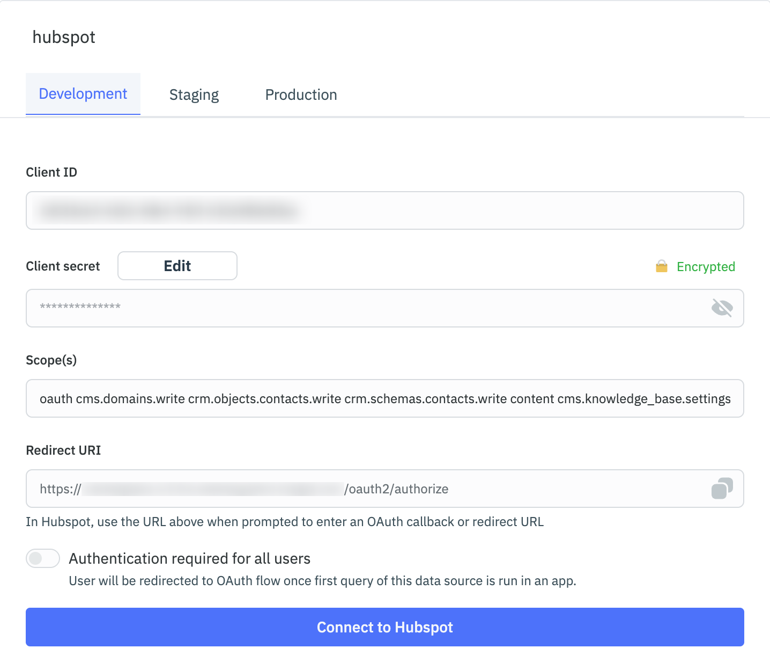Open the Staging environment tab

pos(194,95)
